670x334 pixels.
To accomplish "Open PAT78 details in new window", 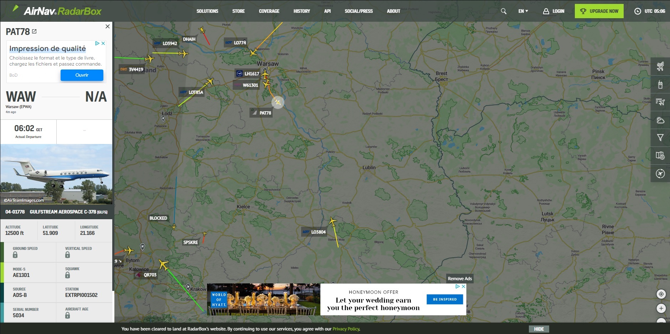I will [34, 31].
